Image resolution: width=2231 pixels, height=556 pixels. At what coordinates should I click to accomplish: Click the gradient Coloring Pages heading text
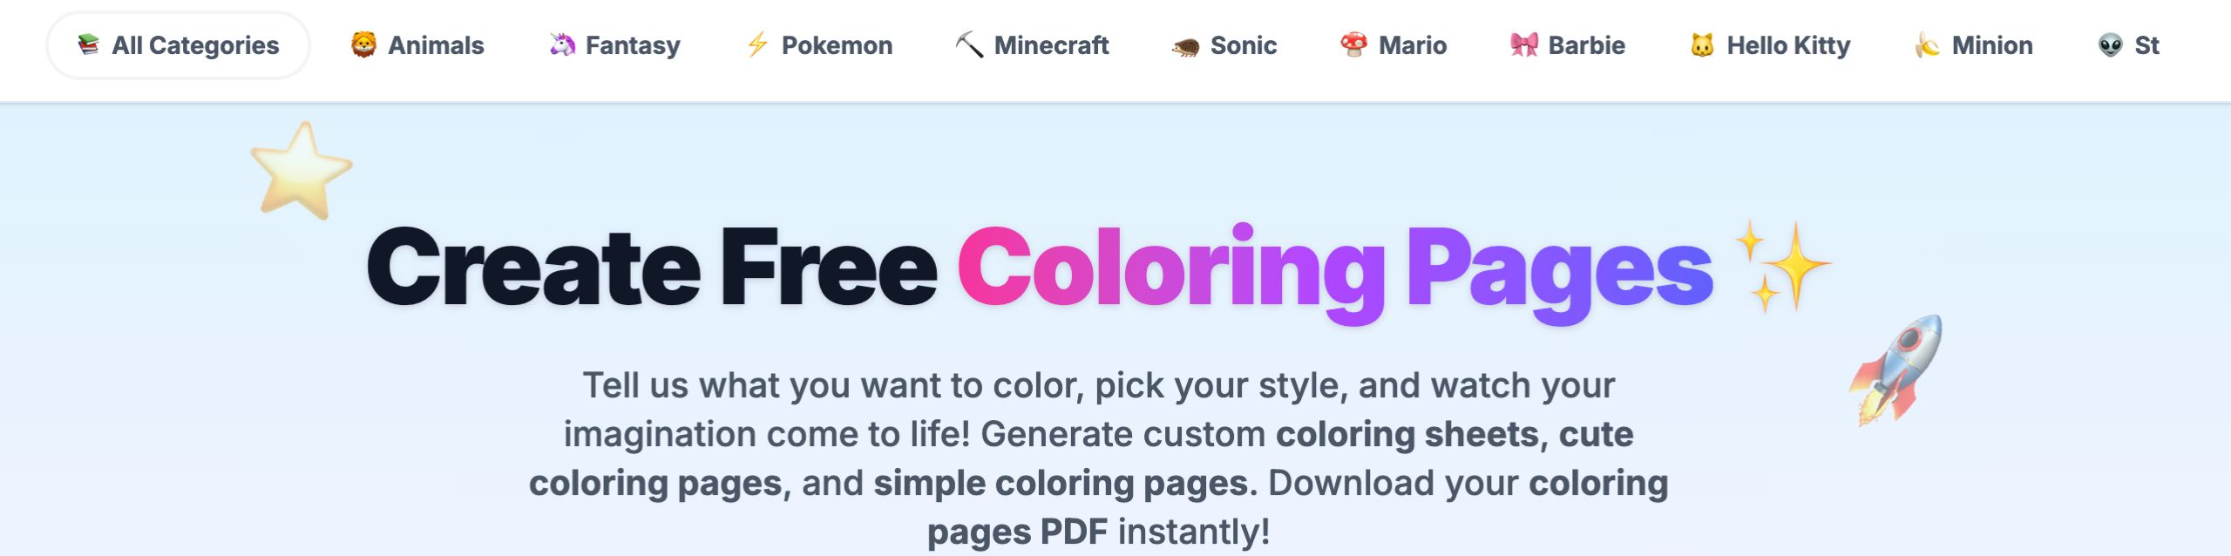1335,270
